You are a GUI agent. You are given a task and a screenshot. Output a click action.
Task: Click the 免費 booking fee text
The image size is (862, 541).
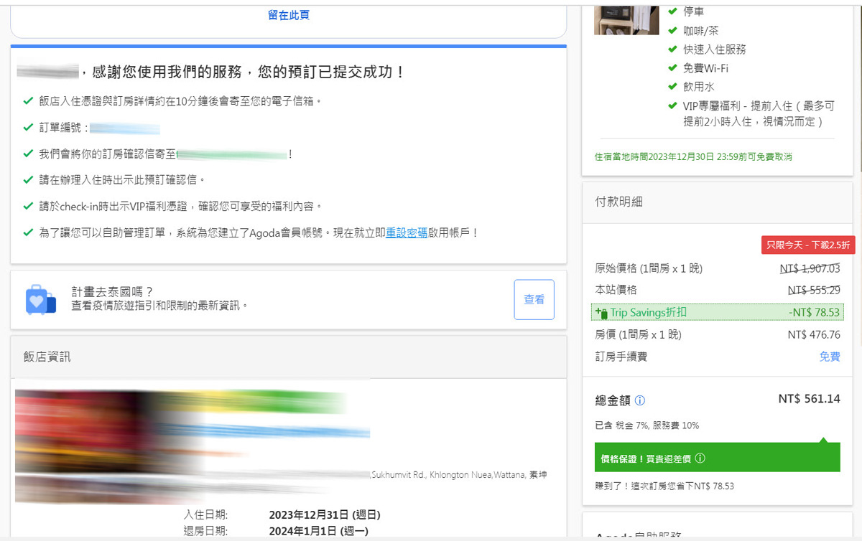click(x=830, y=356)
